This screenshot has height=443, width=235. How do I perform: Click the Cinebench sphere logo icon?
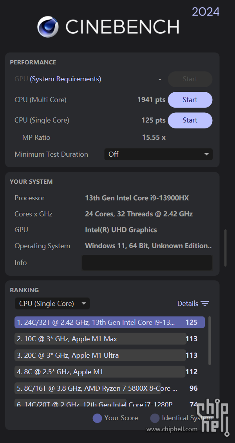click(48, 27)
